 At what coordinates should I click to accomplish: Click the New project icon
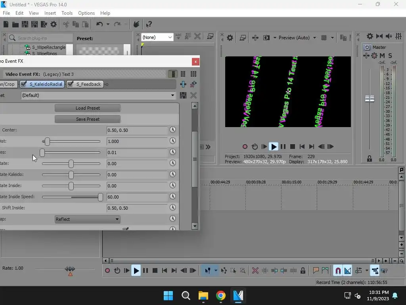6,24
